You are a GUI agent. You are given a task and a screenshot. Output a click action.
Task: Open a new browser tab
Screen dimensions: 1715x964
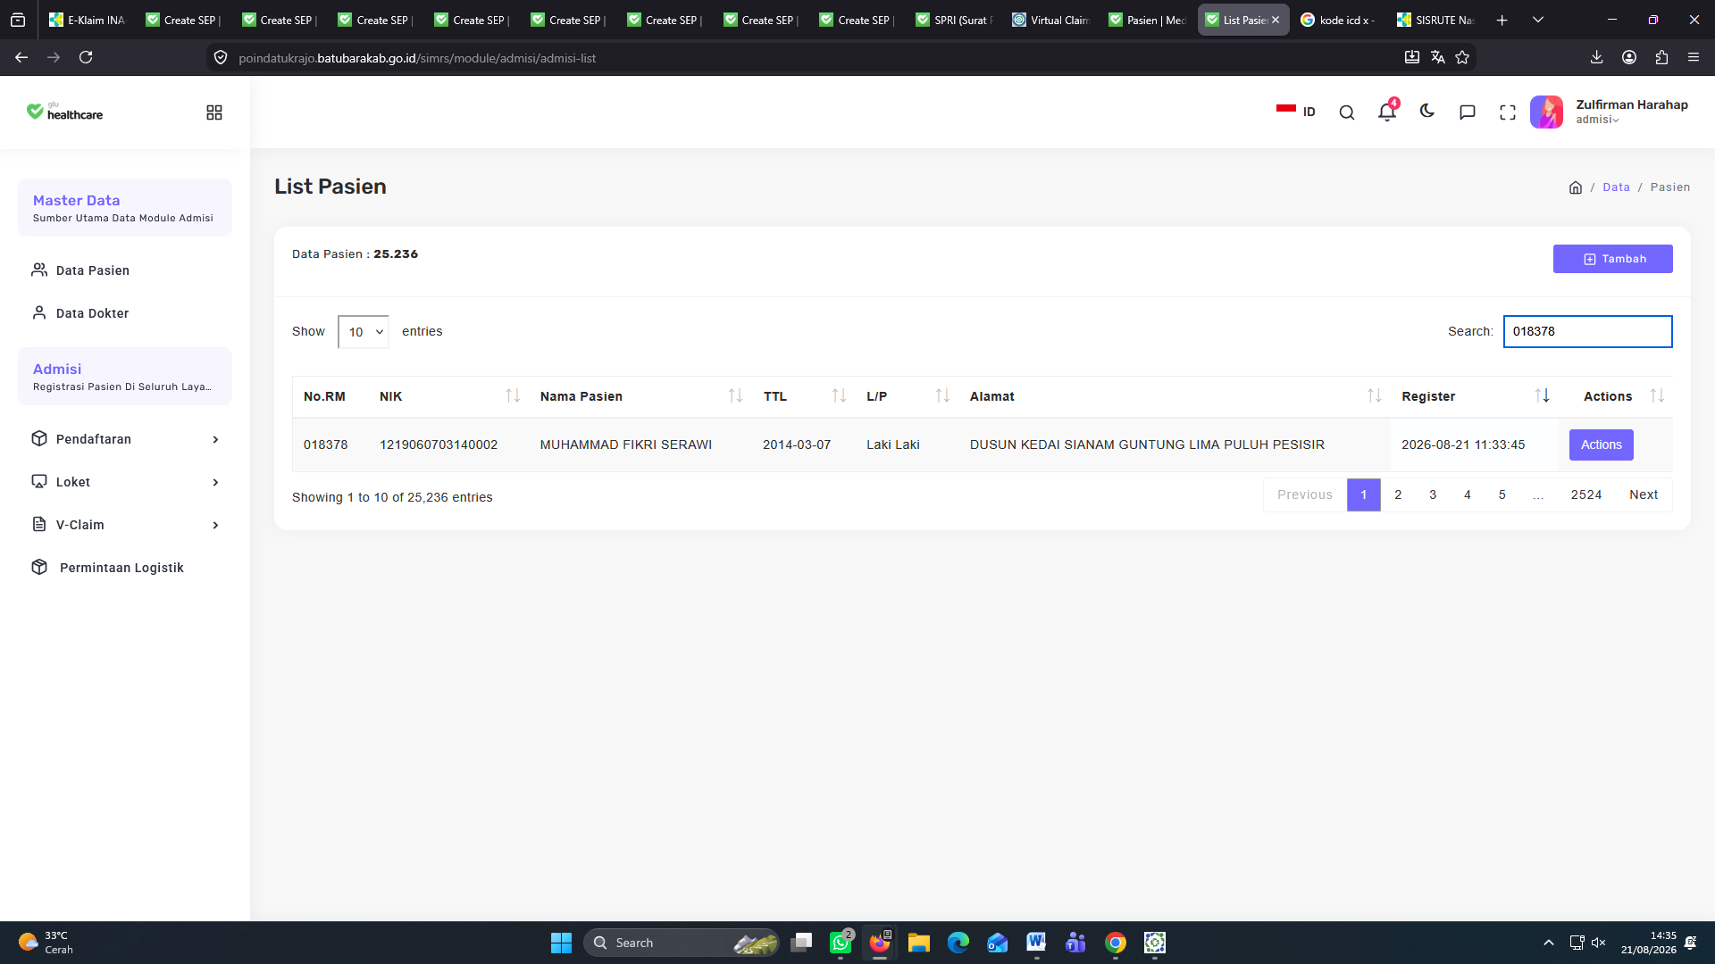[x=1502, y=20]
